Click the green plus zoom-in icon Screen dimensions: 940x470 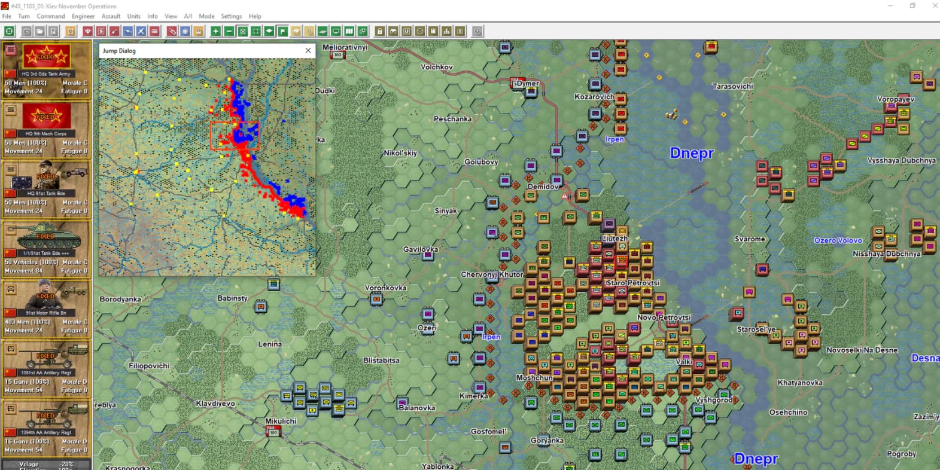(x=216, y=31)
